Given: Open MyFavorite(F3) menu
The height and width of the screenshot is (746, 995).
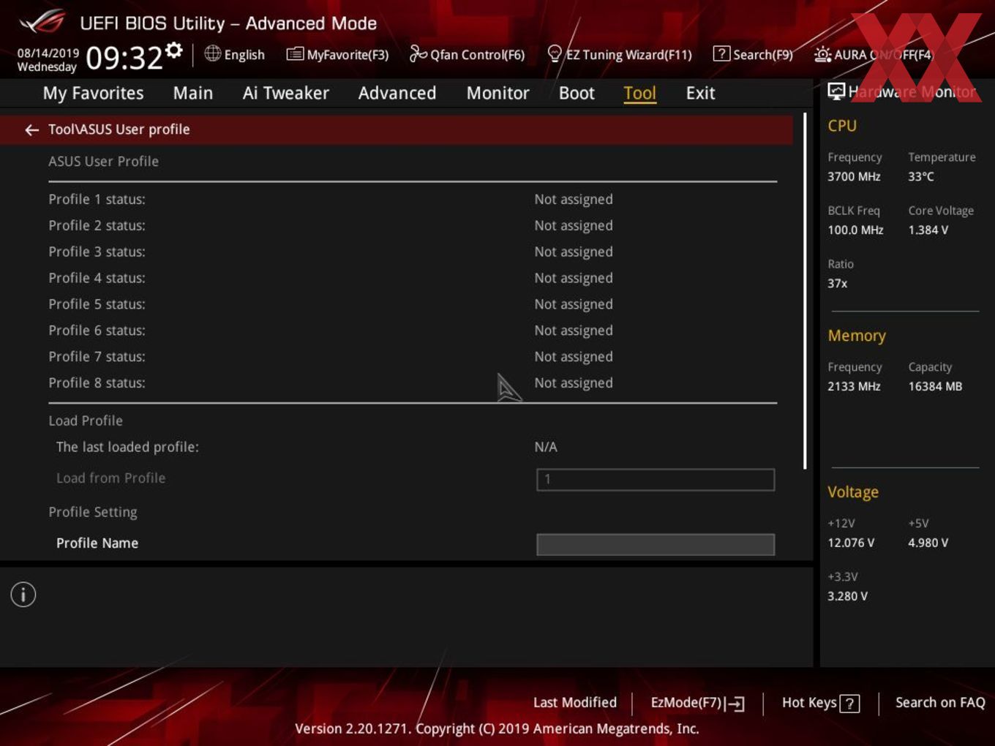Looking at the screenshot, I should [348, 55].
